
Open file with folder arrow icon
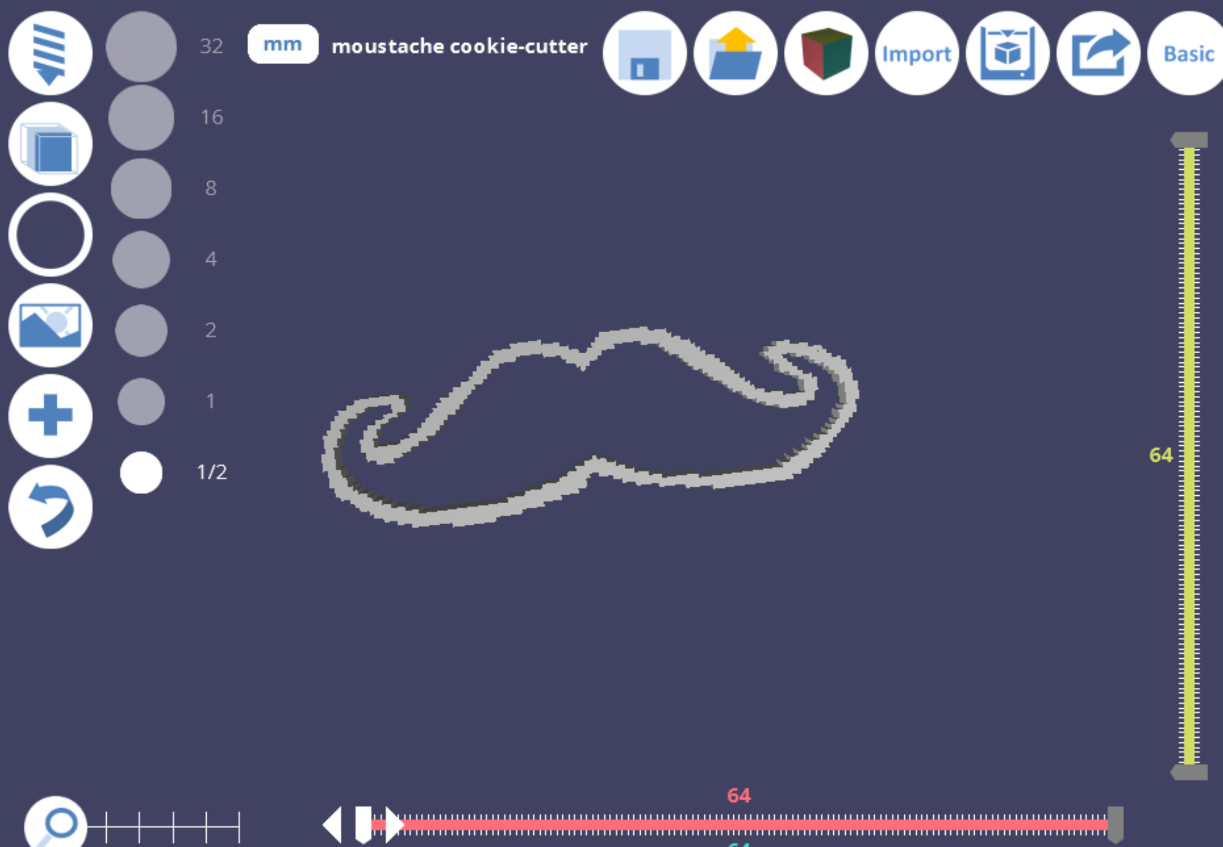[735, 53]
